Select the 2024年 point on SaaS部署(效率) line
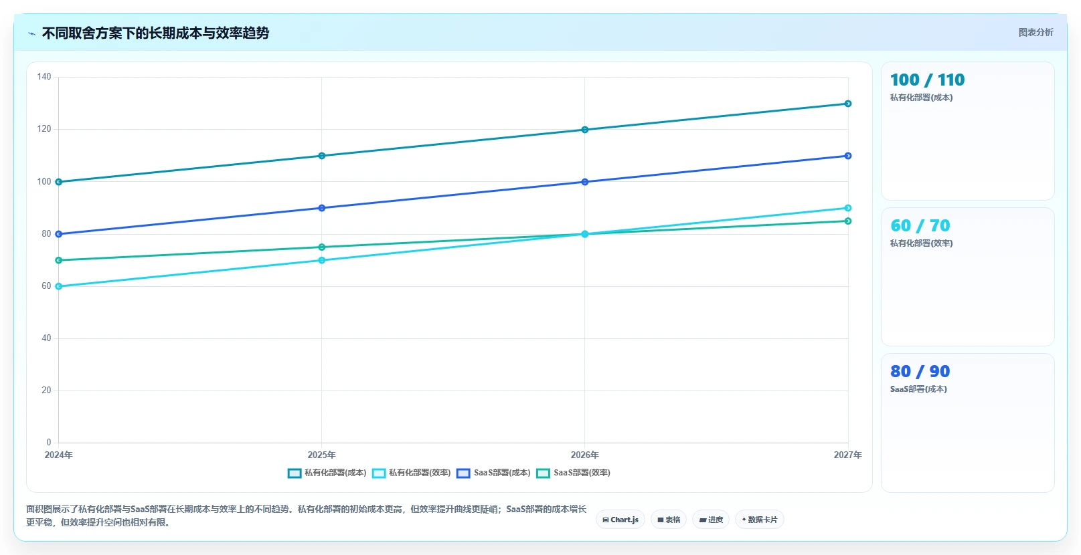This screenshot has width=1081, height=555. (x=59, y=260)
